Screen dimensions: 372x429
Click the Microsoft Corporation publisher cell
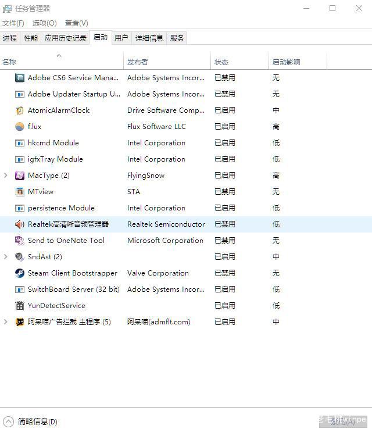tap(165, 241)
